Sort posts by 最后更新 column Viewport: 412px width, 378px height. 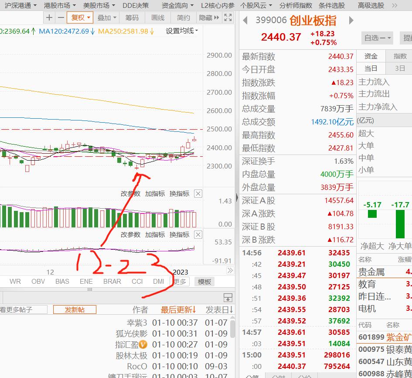[178, 310]
